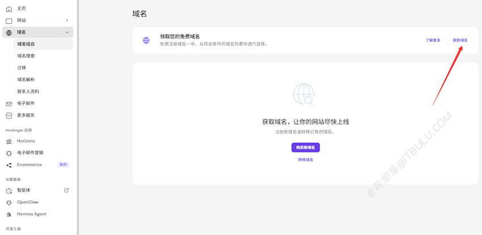Click the OpenClaw icon
The image size is (482, 235).
pos(9,203)
